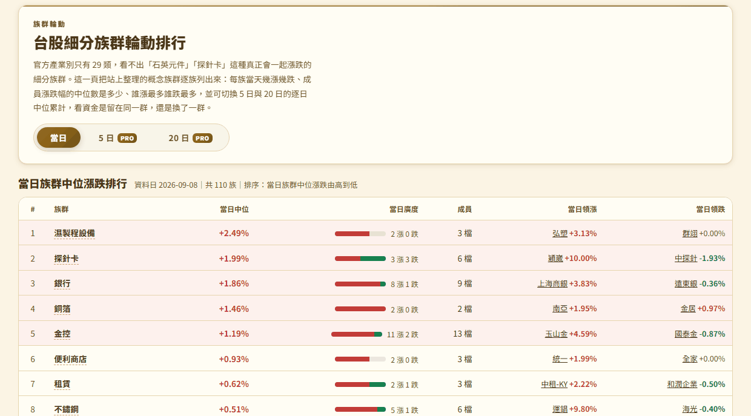Open stock link 國泰金

(686, 334)
